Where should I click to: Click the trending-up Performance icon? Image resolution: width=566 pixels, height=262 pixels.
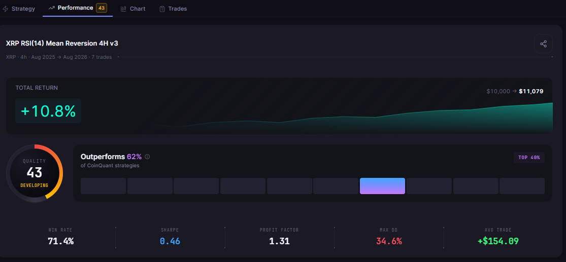(x=51, y=8)
